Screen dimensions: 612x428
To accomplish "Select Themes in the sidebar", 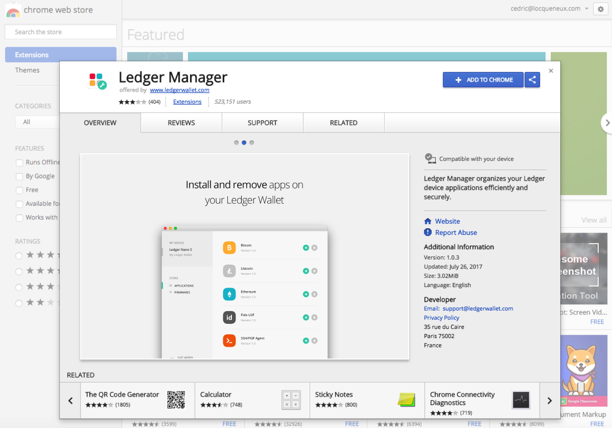I will pyautogui.click(x=27, y=70).
